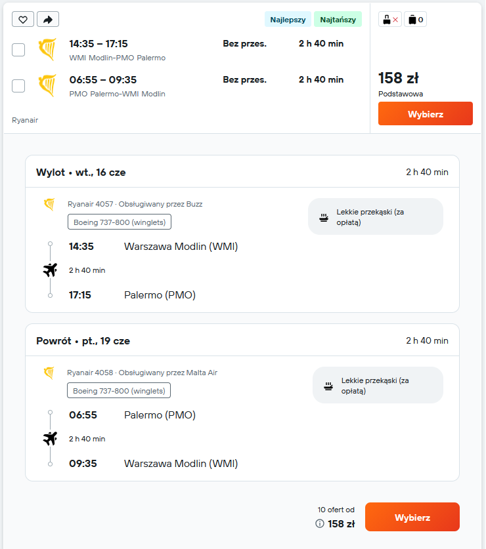Click return Boeing 737-800 (winglets) label

click(119, 390)
